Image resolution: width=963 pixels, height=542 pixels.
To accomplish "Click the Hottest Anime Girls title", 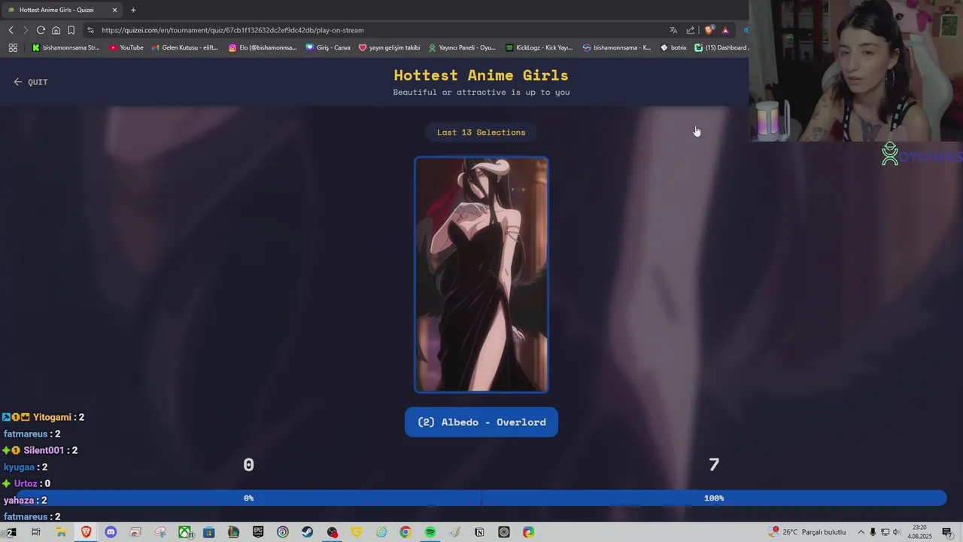I will [481, 75].
